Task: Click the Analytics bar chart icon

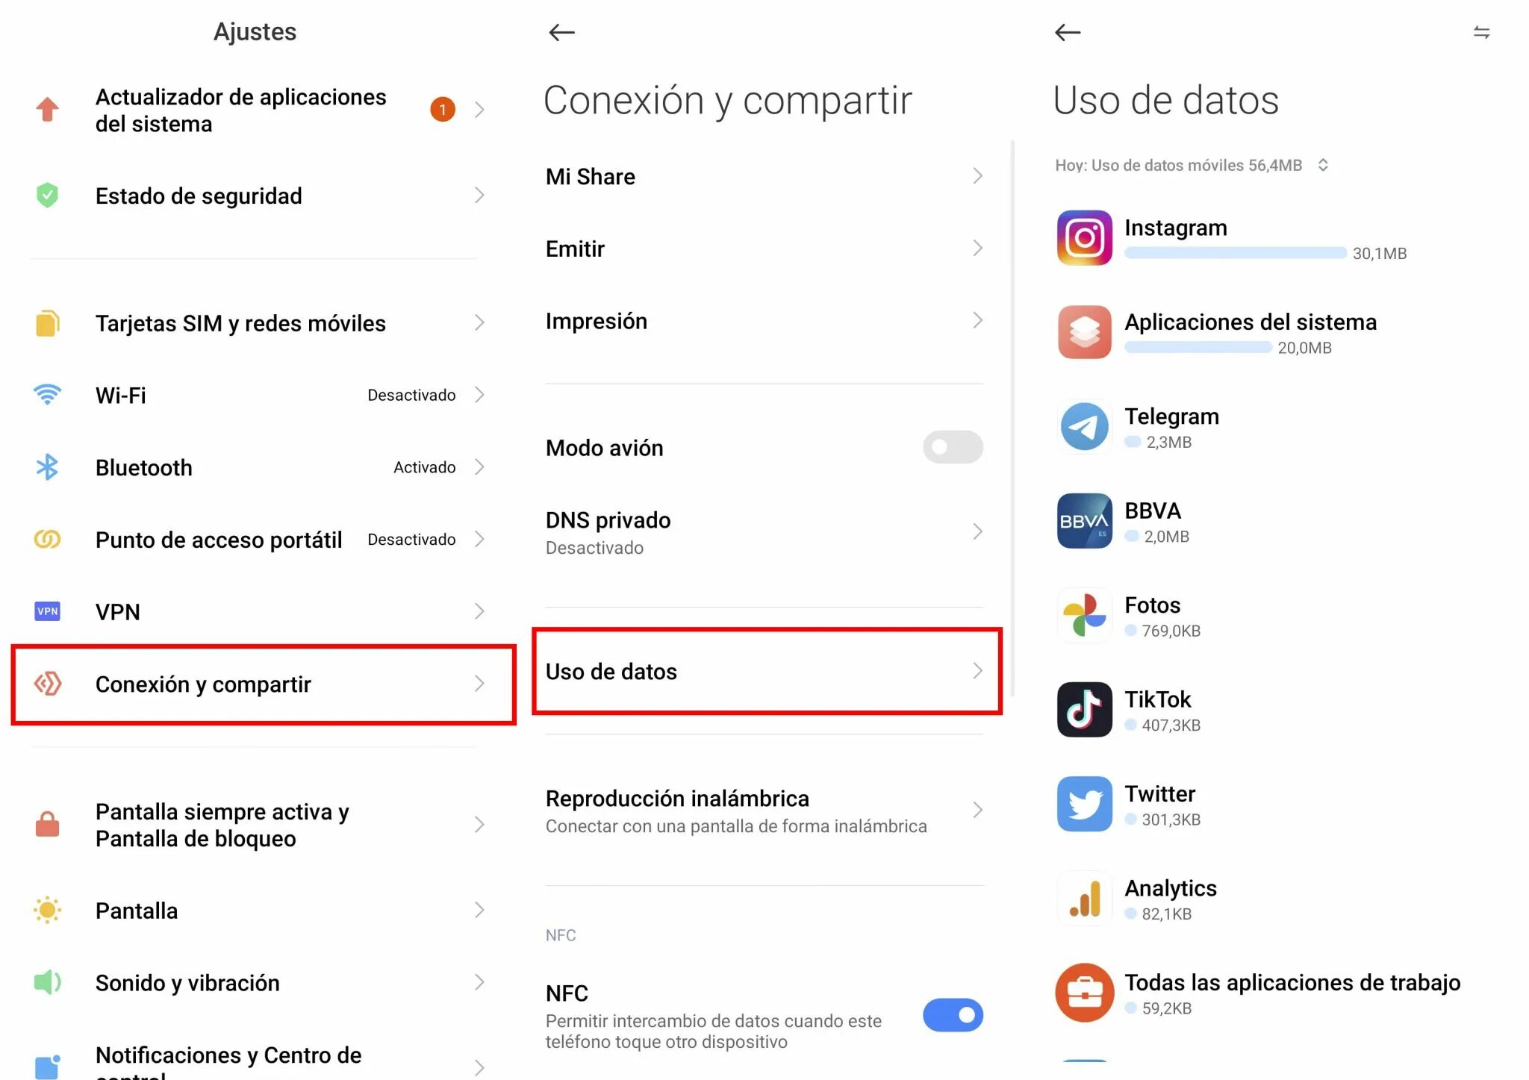Action: (x=1084, y=899)
